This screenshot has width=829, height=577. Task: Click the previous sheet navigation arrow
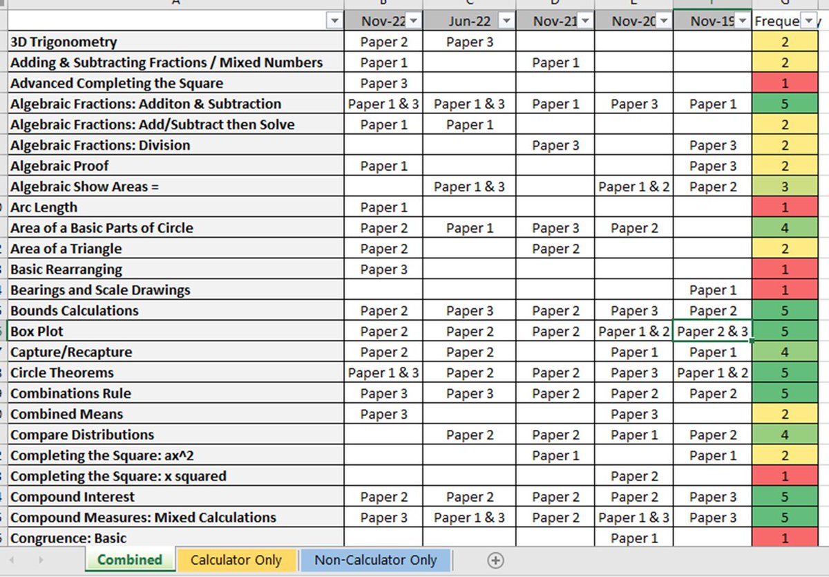click(x=12, y=560)
